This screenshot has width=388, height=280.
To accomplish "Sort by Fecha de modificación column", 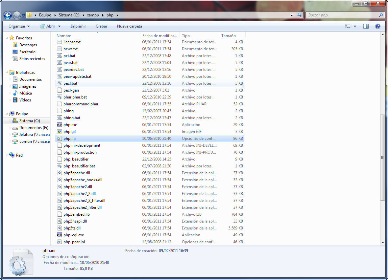I will [x=160, y=36].
